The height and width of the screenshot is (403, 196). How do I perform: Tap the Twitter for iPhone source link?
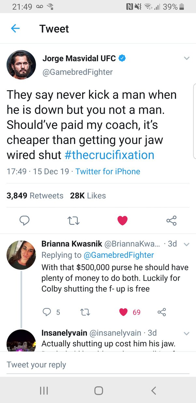(108, 172)
